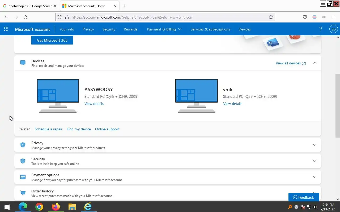
Task: Bookmark this page with star icon
Action: (271, 17)
